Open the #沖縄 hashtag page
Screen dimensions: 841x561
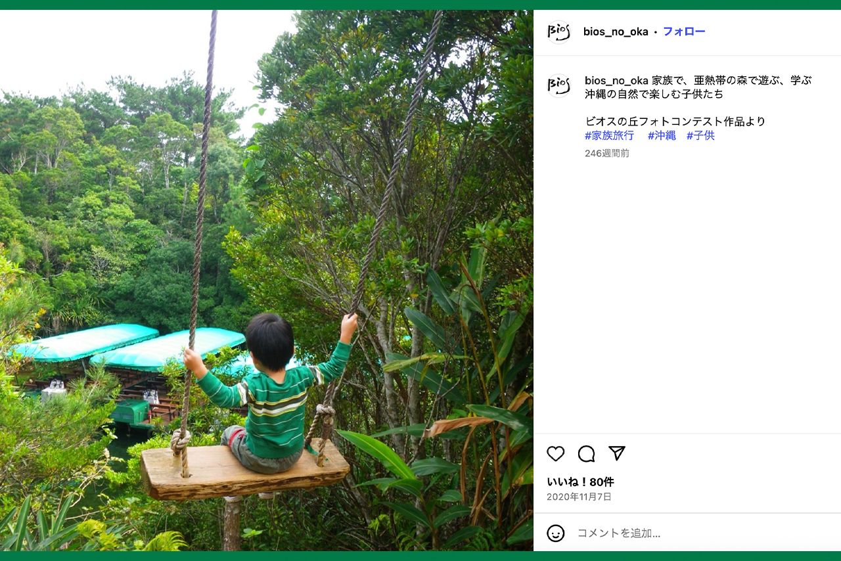tap(660, 135)
